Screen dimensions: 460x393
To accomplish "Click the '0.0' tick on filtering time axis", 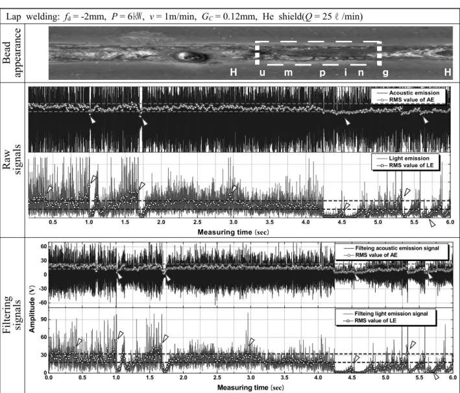I will pyautogui.click(x=49, y=377).
